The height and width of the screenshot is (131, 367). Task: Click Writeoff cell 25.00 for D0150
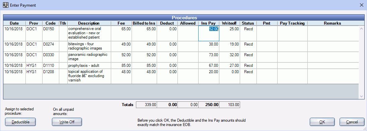(230, 34)
